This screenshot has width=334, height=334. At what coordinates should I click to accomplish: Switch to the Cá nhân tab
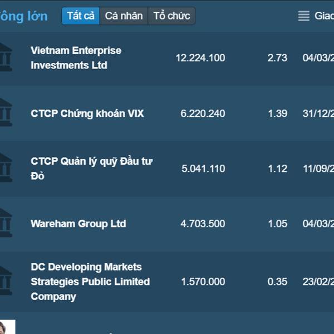[124, 16]
